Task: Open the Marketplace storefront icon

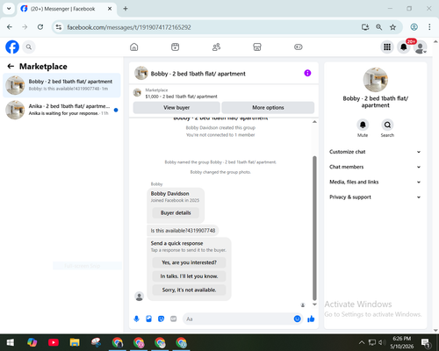Action: (257, 47)
